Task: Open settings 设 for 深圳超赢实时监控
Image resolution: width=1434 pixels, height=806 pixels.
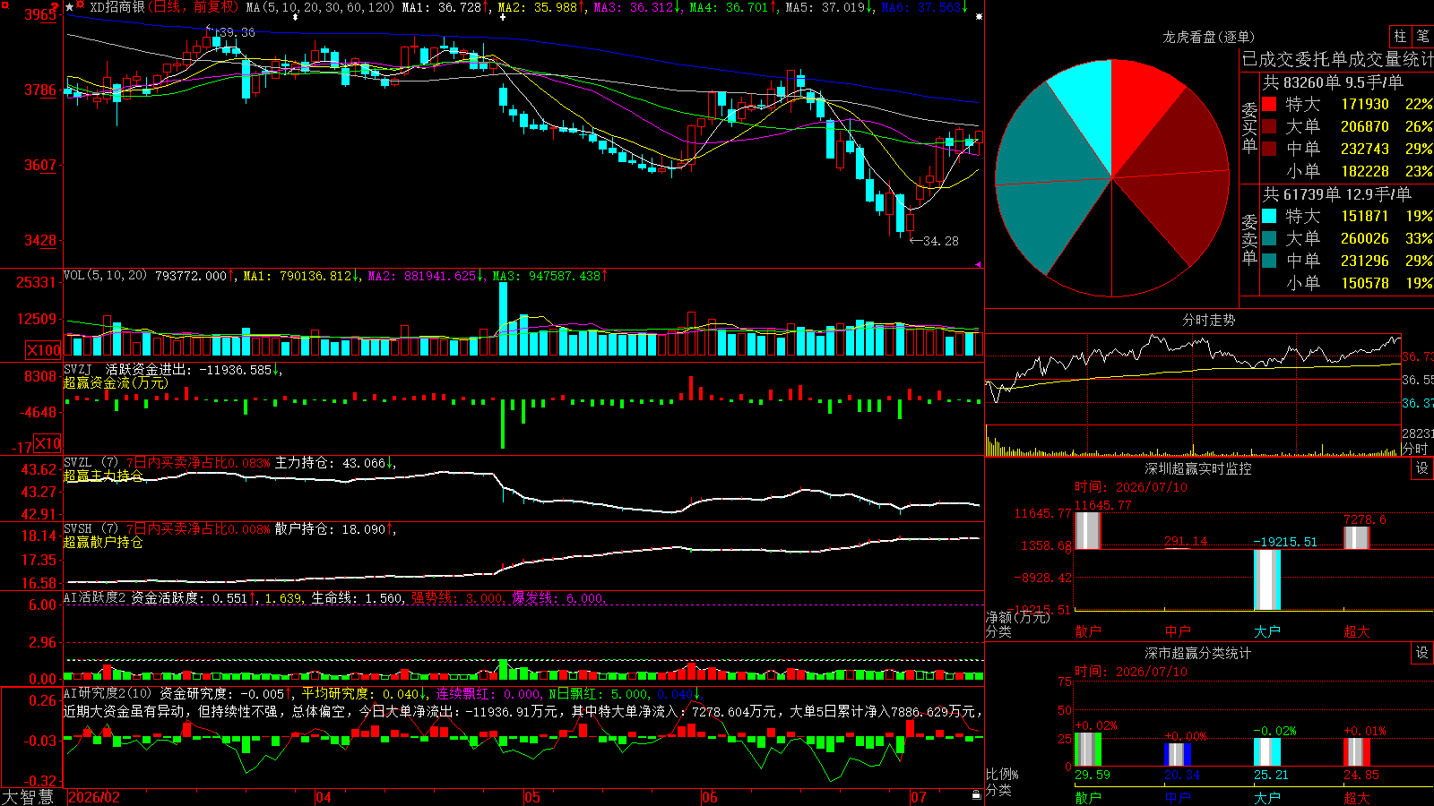Action: coord(1422,468)
